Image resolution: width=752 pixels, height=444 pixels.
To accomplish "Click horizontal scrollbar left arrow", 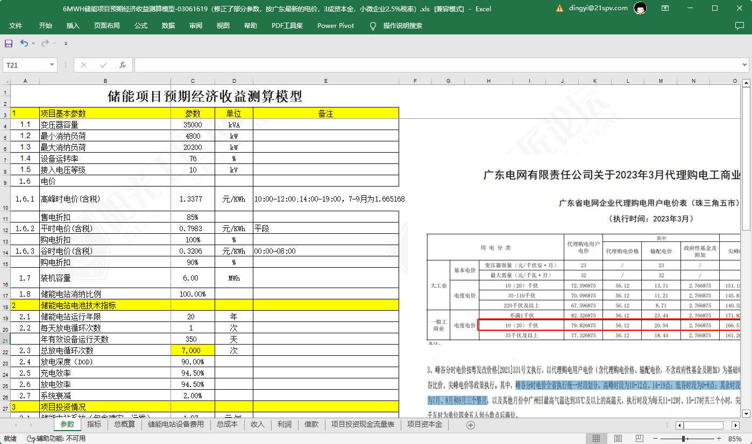I will coord(679,425).
